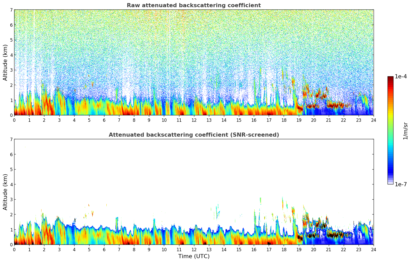Click the "Raw attenuated backscattering coefficient" plot title
The image size is (411, 262).
pyautogui.click(x=194, y=5)
